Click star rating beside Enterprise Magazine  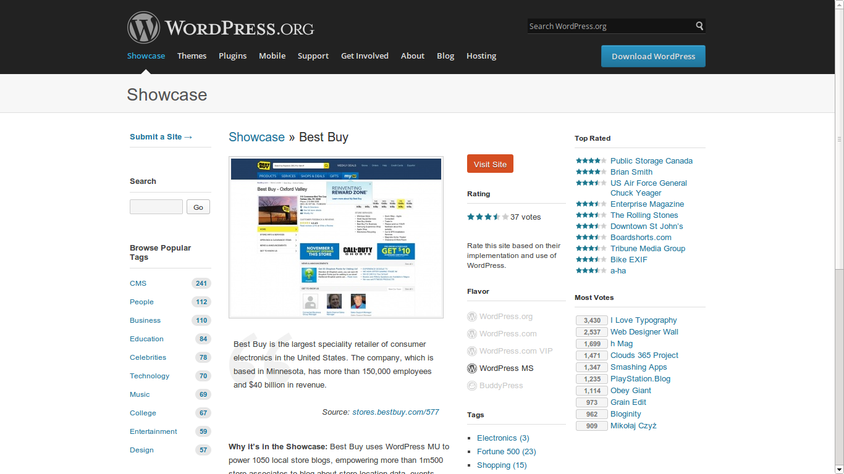pyautogui.click(x=591, y=204)
